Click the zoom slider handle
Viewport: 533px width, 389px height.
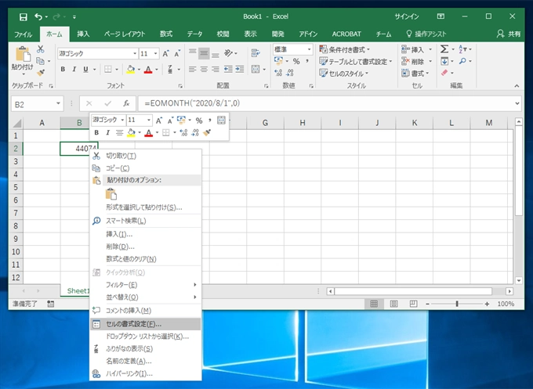point(457,304)
